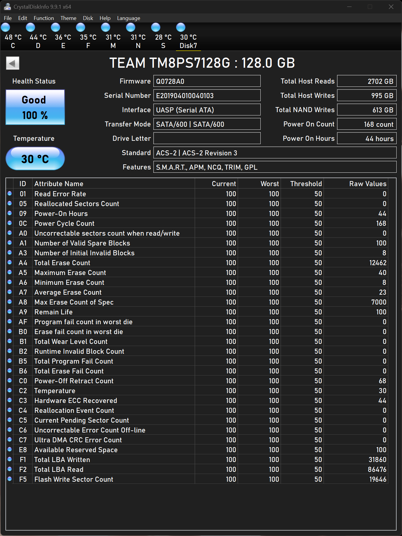This screenshot has width=402, height=536.
Task: Click Total Host Writes value 995 GB
Action: [x=367, y=95]
